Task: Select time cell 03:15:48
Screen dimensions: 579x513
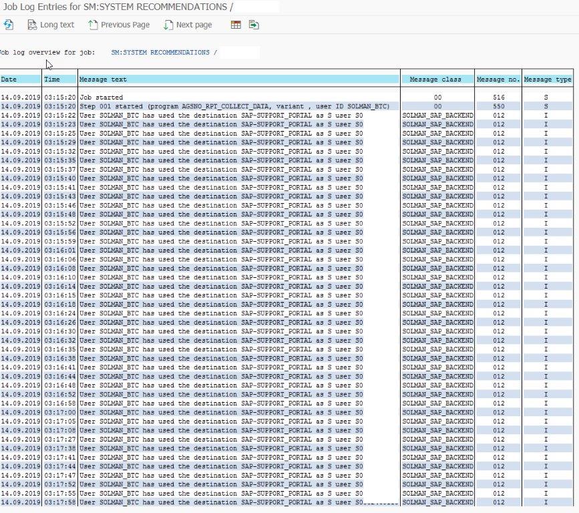Action: [x=60, y=214]
